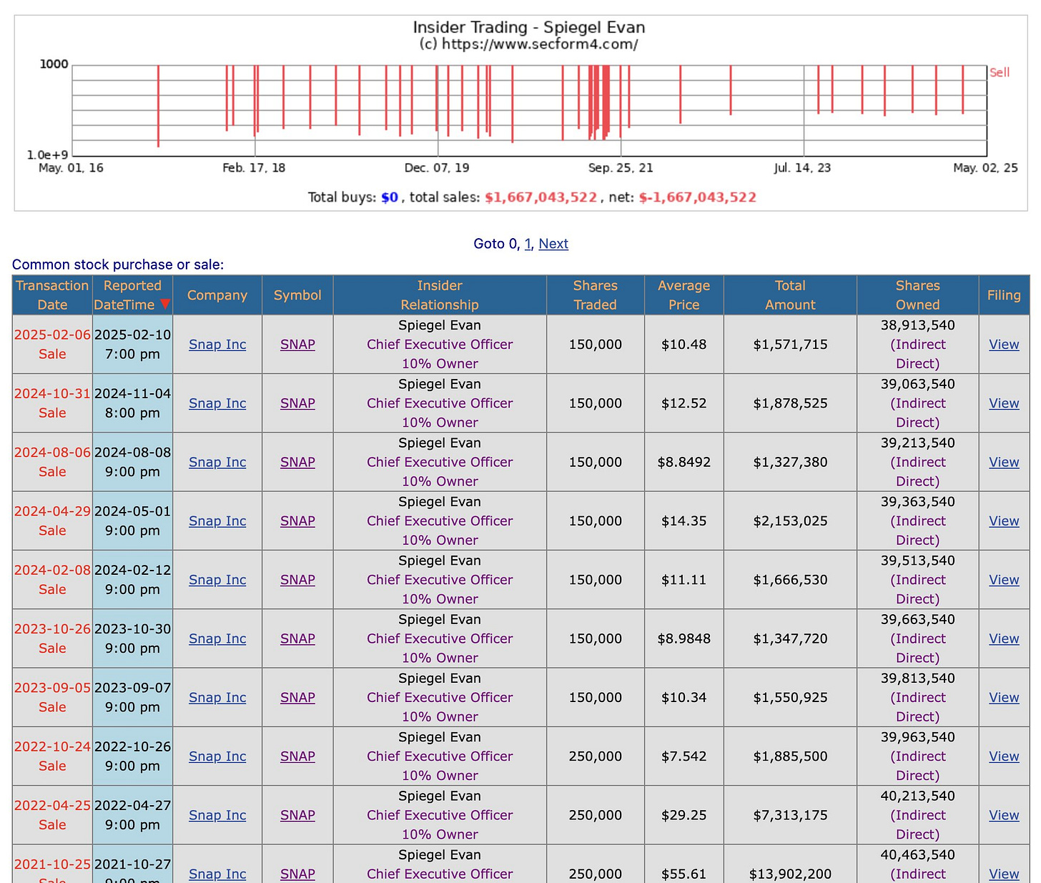View the filing for the 2025-02-06 sale
Image resolution: width=1041 pixels, height=883 pixels.
pos(1004,345)
